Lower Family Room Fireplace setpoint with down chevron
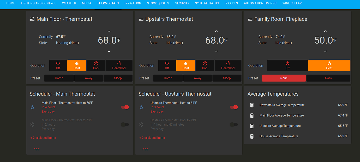Screen dimensions: 360x162 tap(325, 51)
